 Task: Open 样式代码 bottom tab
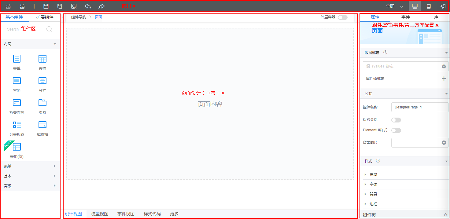click(x=152, y=214)
